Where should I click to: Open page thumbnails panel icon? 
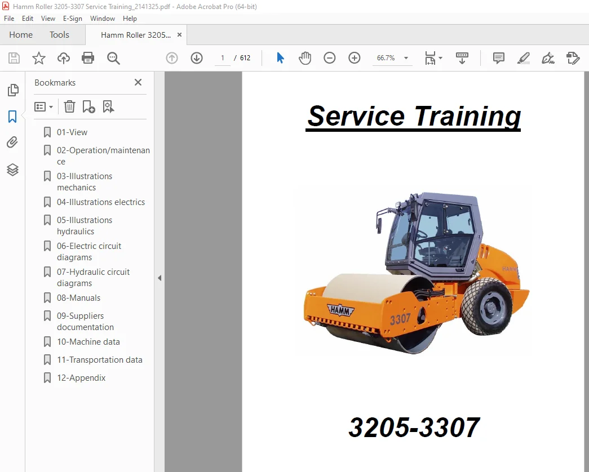(x=13, y=90)
